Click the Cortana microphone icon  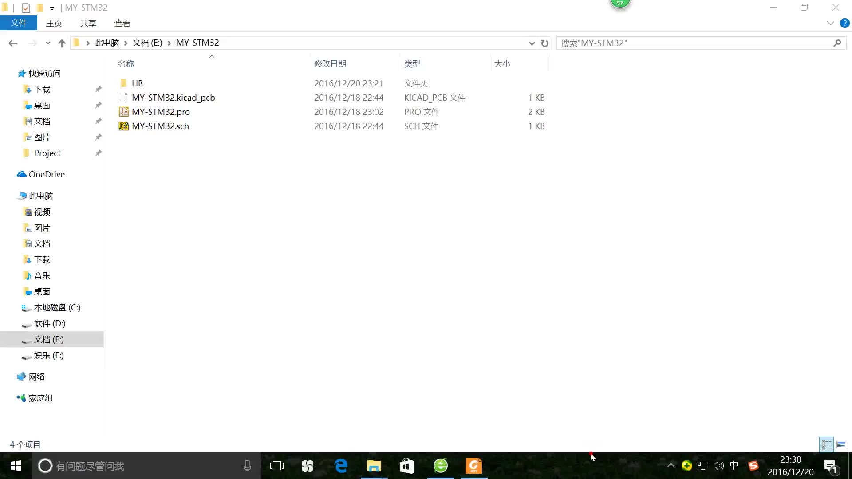247,466
